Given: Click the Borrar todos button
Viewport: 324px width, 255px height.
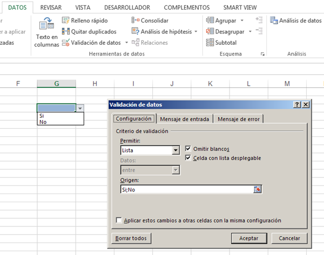Looking at the screenshot, I should tap(131, 238).
